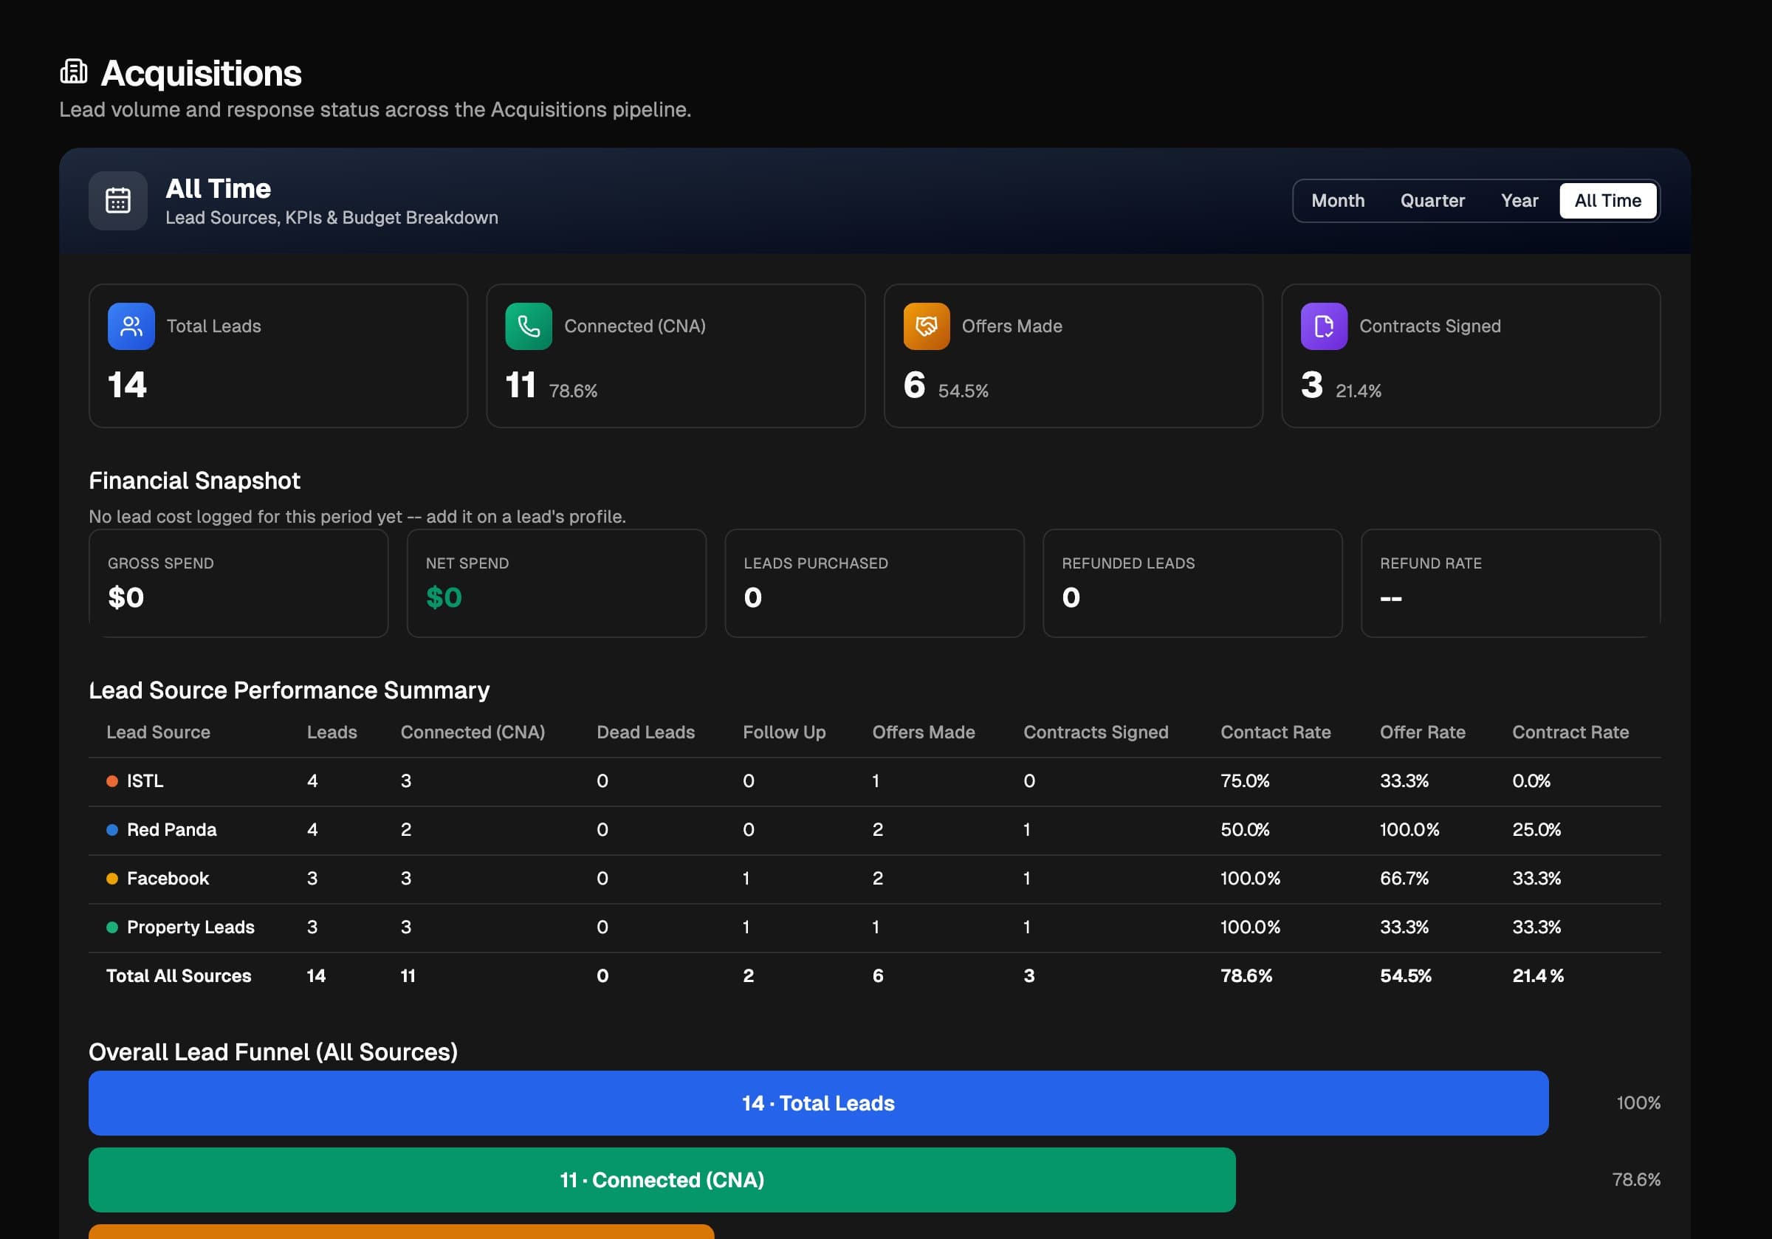Screen dimensions: 1772x1239
Task: Click the 78.6% total contact rate
Action: click(1246, 975)
